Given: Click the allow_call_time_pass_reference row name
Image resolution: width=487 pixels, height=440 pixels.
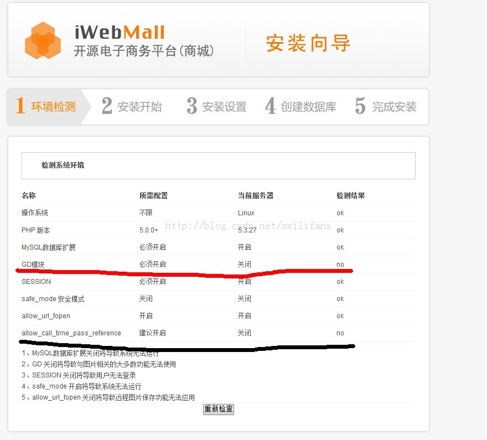Looking at the screenshot, I should [71, 333].
